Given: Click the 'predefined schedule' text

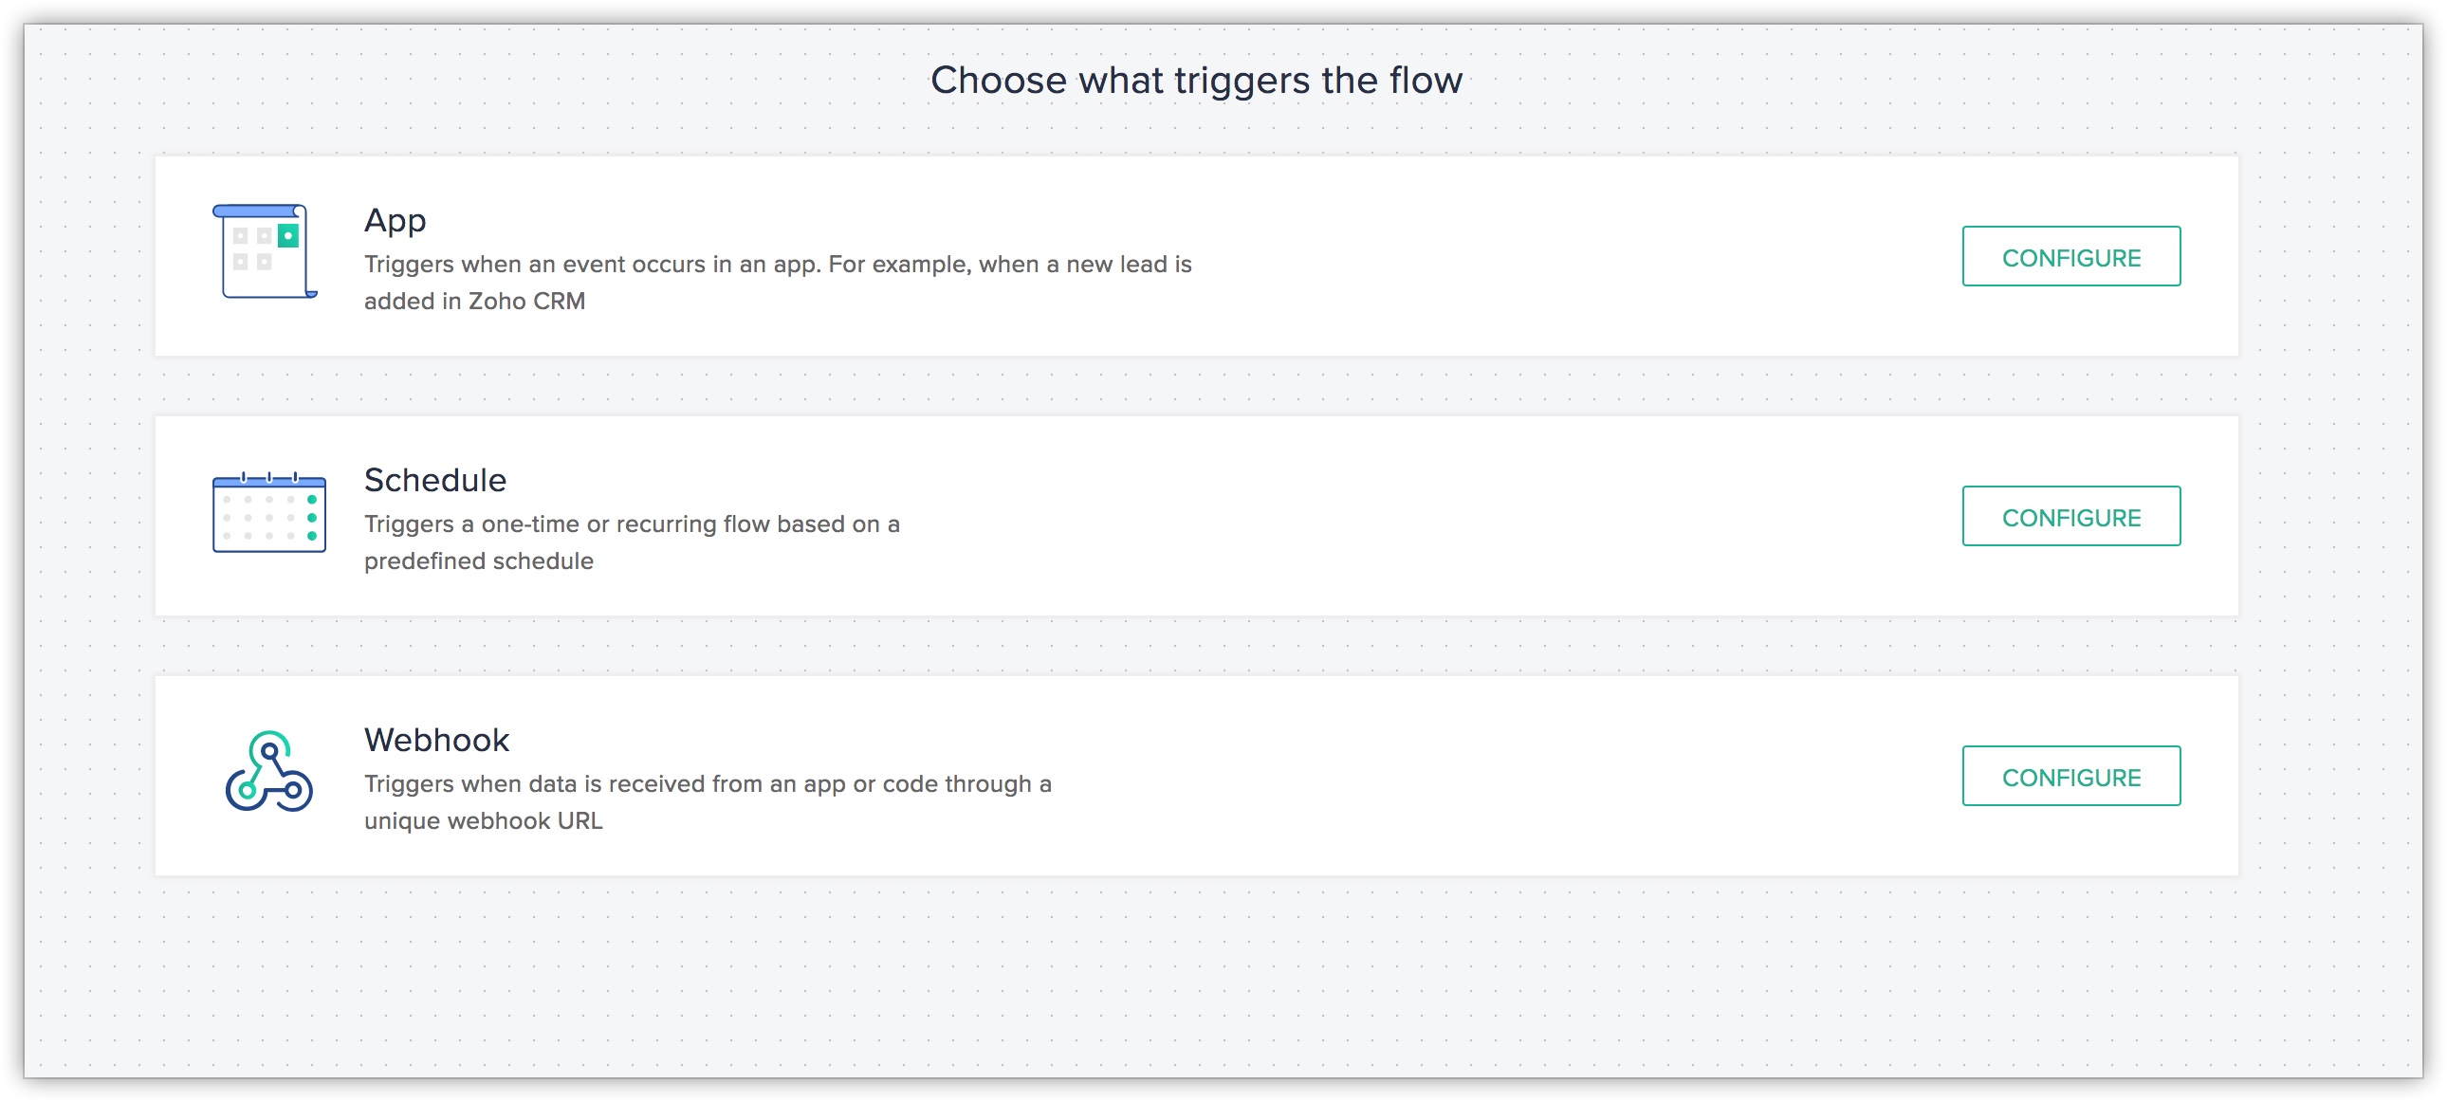Looking at the screenshot, I should point(479,561).
